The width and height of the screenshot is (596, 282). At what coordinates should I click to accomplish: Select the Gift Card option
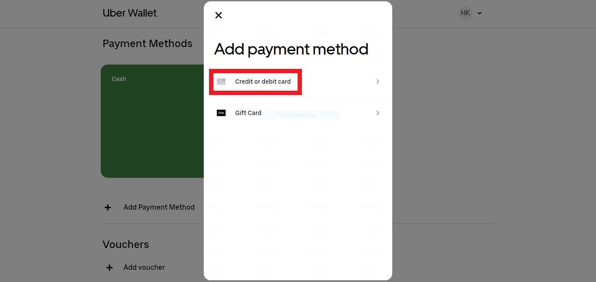[x=298, y=113]
